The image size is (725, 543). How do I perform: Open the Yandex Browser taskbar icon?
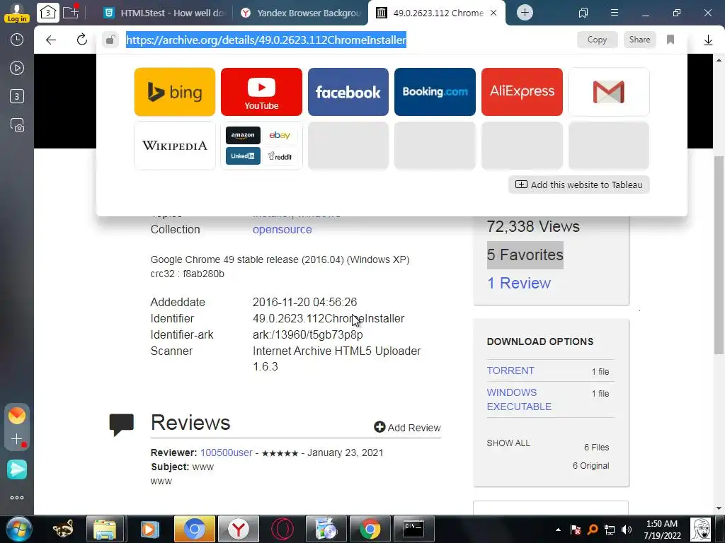(238, 529)
